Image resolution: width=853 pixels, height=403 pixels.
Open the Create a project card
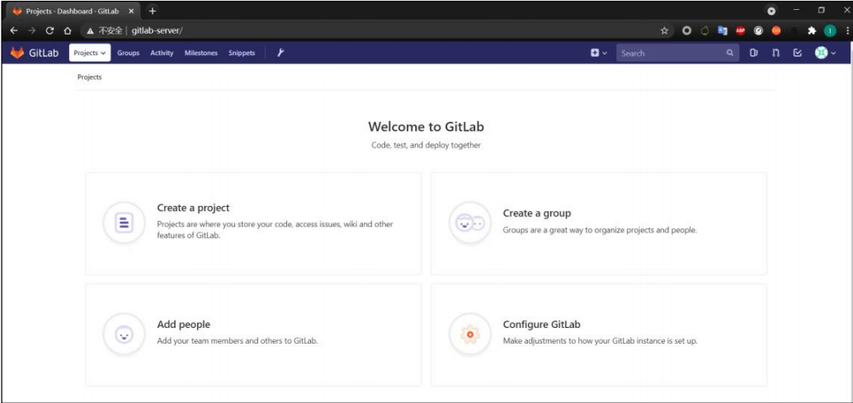pos(253,224)
